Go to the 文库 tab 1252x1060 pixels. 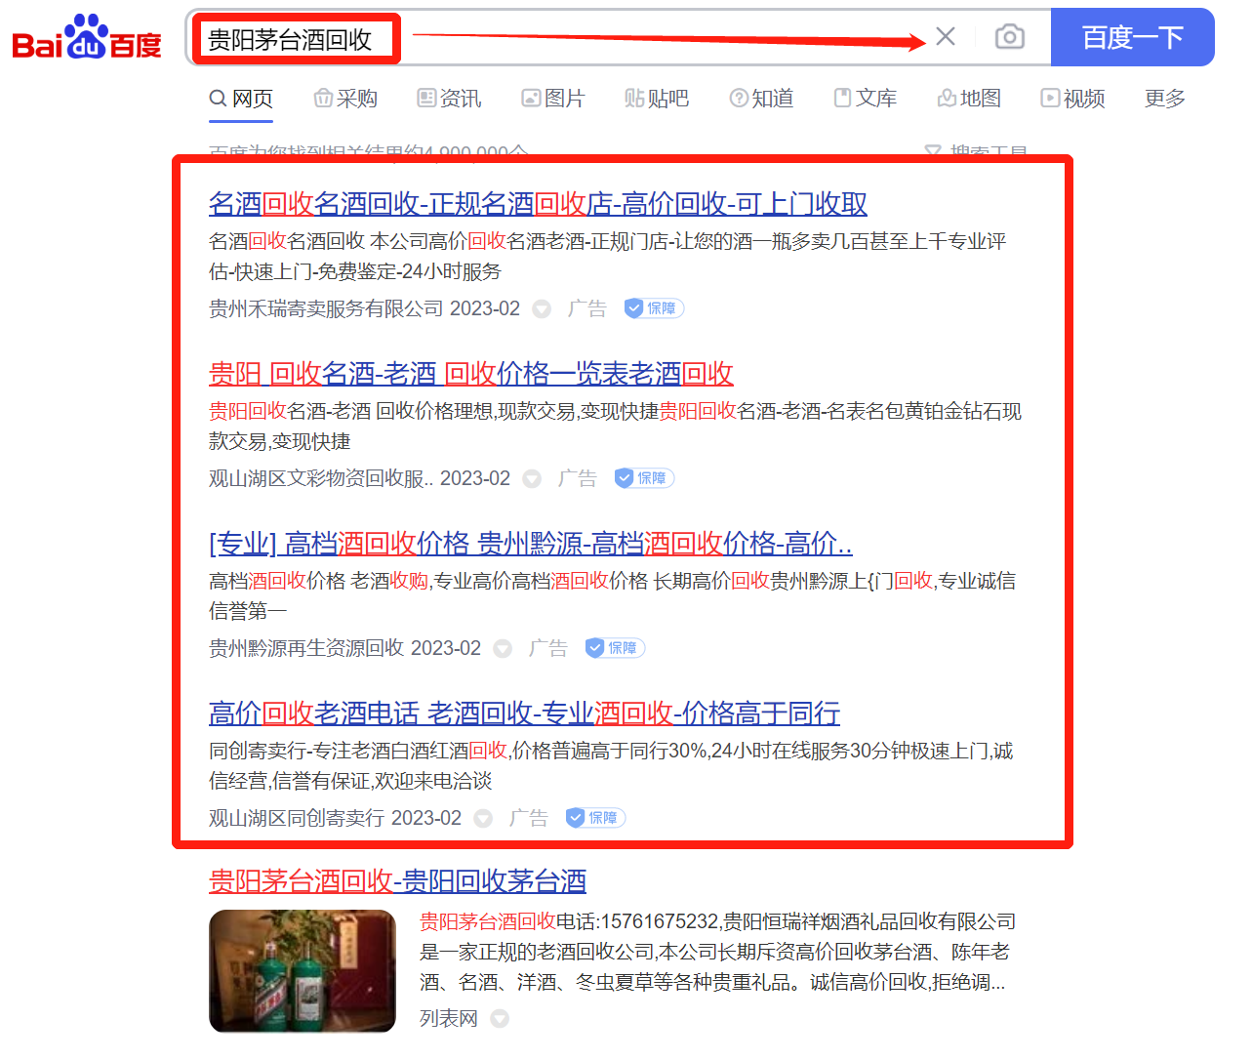coord(865,99)
